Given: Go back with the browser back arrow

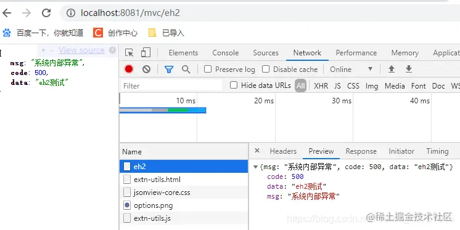Looking at the screenshot, I should click(6, 13).
